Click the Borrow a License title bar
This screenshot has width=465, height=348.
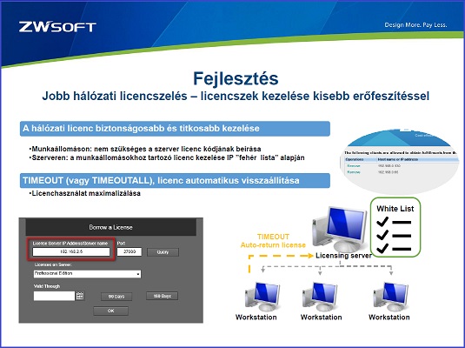(x=111, y=227)
